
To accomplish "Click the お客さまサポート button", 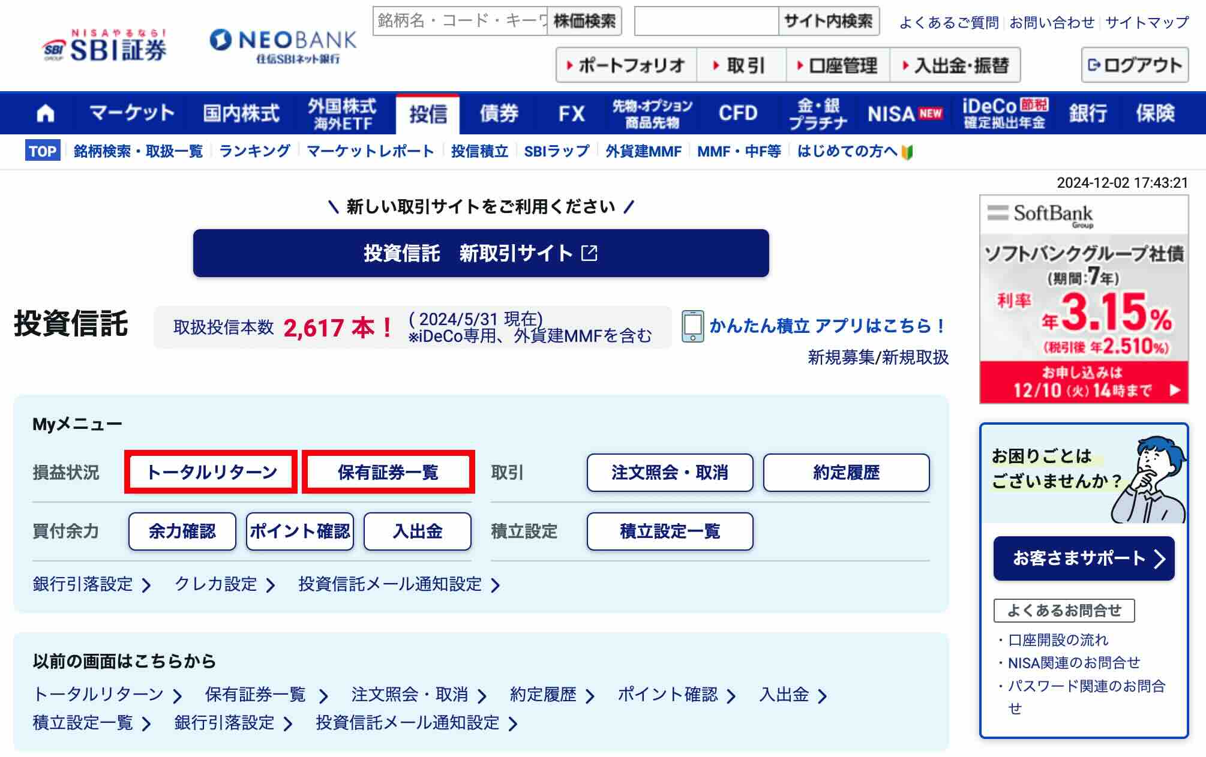I will (1084, 558).
